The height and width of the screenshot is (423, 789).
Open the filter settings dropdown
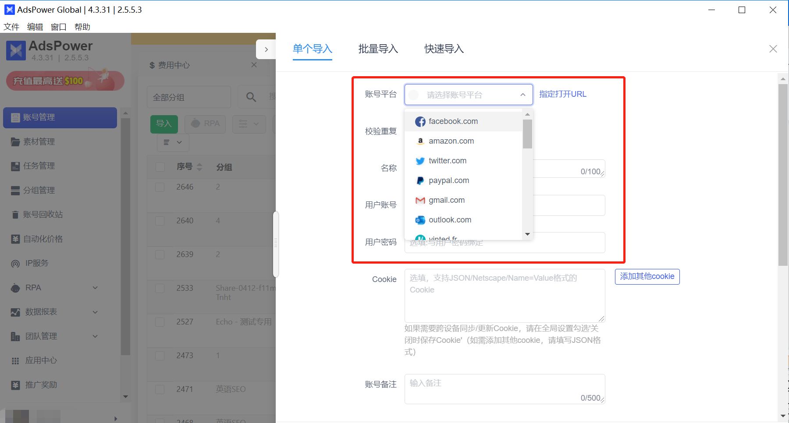(249, 124)
